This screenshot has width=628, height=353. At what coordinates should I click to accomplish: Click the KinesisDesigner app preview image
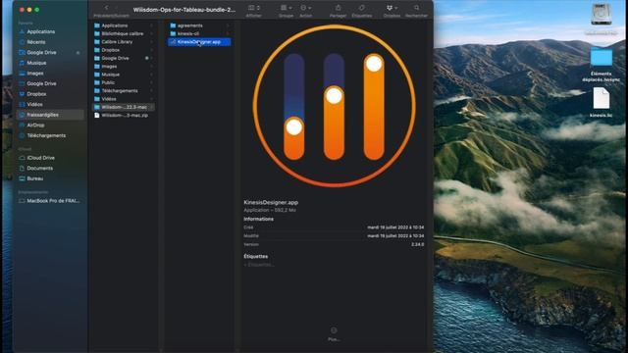[x=335, y=106]
